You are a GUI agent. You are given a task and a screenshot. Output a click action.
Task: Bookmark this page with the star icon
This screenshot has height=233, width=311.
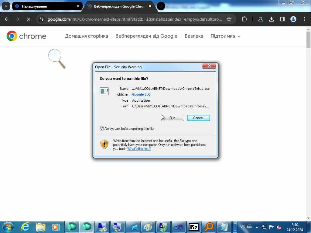[x=229, y=19]
